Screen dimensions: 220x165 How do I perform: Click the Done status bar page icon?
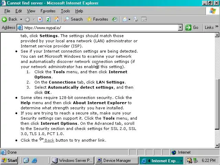pyautogui.click(x=3, y=152)
